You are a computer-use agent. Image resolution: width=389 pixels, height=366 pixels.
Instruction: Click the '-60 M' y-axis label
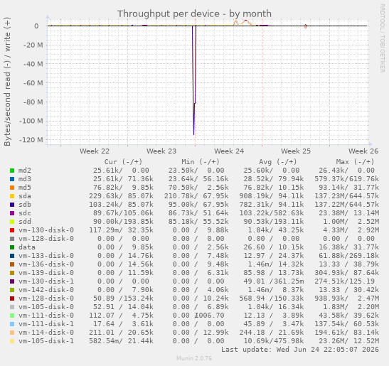33,83
